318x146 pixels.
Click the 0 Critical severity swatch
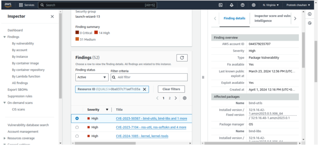point(77,32)
